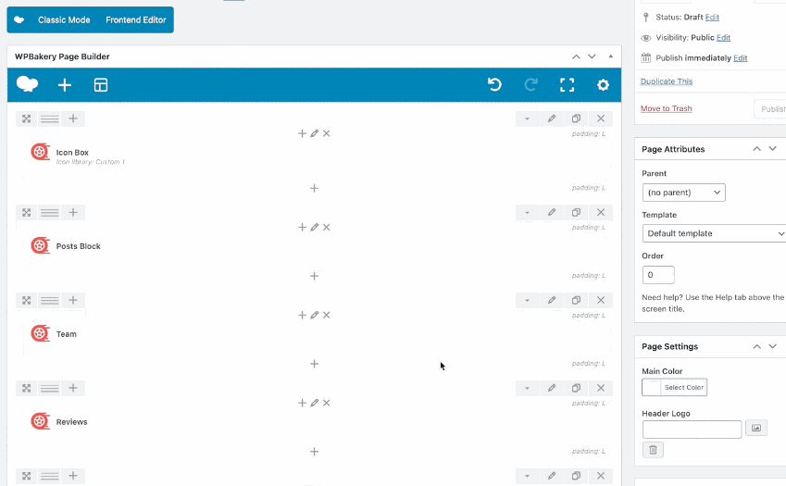Delete the Reviews row
This screenshot has height=486, width=786.
click(x=601, y=388)
